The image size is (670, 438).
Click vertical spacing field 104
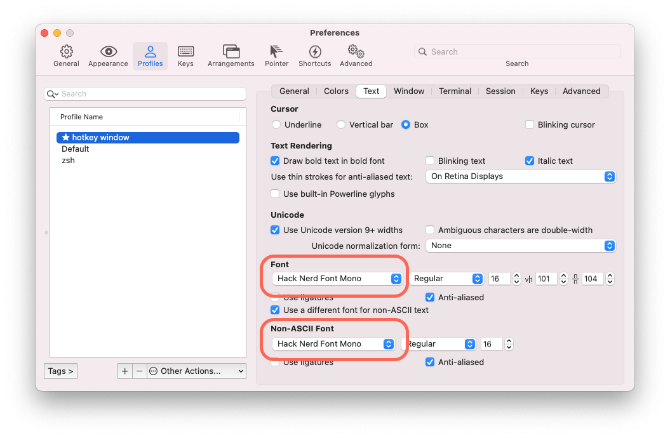593,279
